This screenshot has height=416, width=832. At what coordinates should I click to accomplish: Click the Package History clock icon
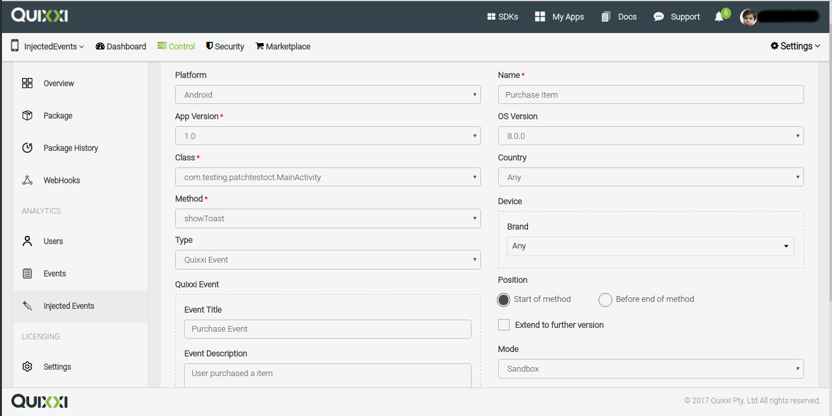pyautogui.click(x=27, y=148)
